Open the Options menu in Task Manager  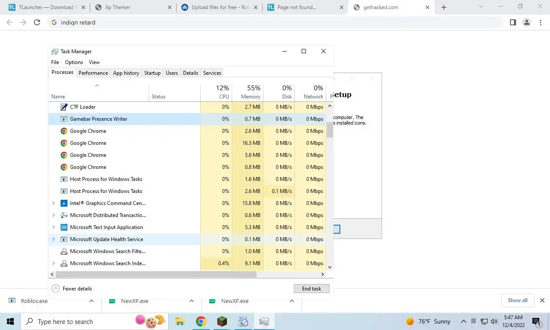tap(74, 62)
